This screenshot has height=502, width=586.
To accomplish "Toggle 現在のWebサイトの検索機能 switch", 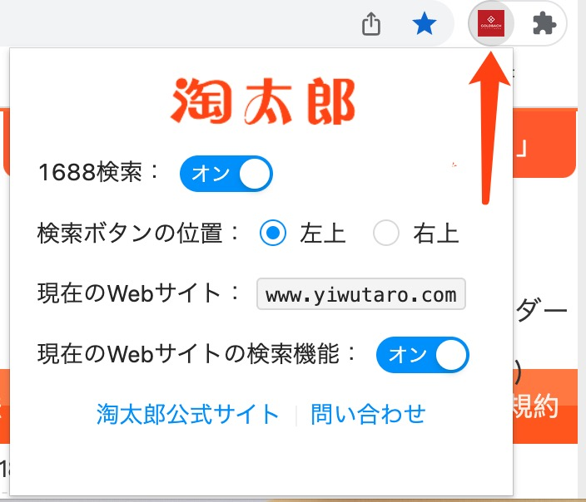I will point(422,355).
